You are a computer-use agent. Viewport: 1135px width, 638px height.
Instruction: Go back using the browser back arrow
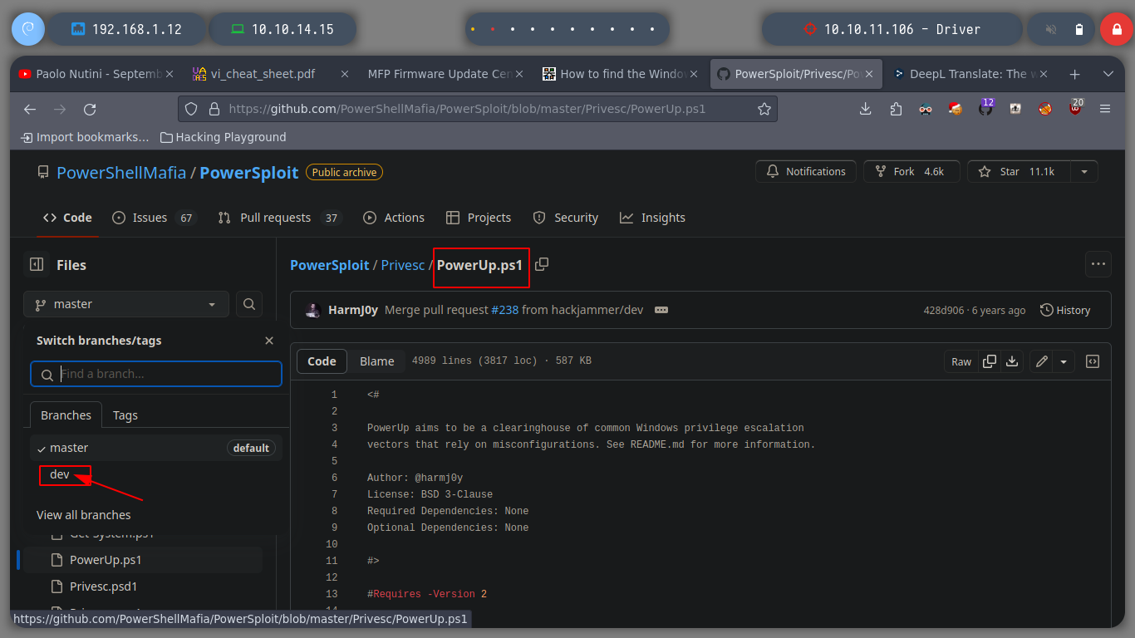coord(30,109)
